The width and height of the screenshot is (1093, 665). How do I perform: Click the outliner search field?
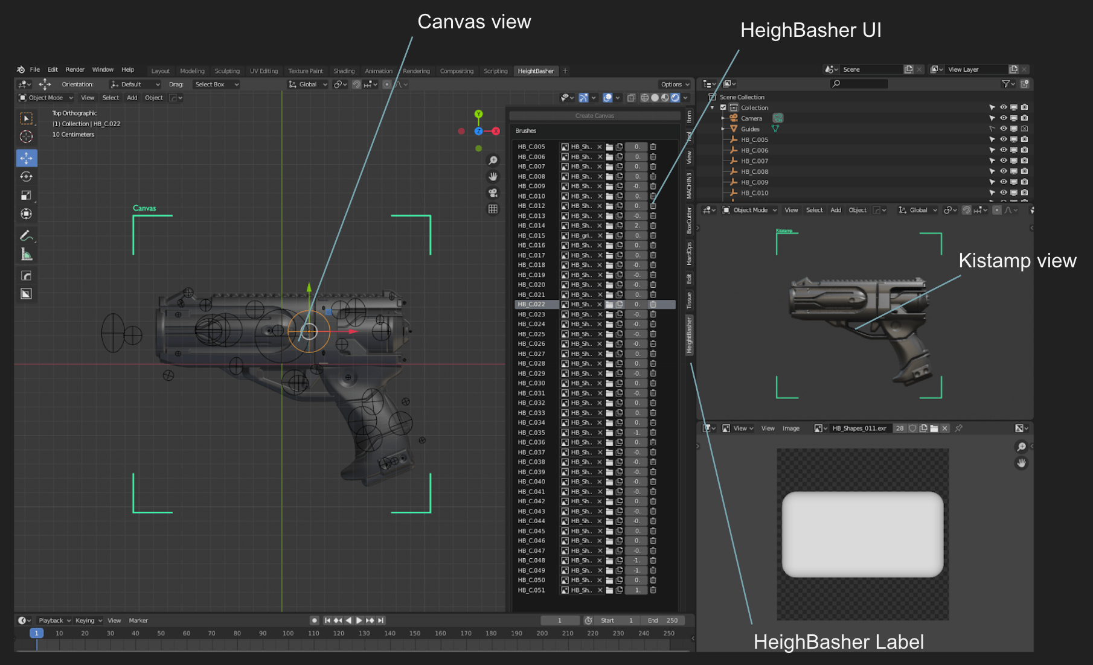click(x=859, y=84)
